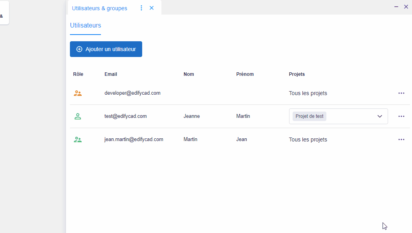
Task: Open more options for developer@edifycad.com row
Action: point(401,93)
